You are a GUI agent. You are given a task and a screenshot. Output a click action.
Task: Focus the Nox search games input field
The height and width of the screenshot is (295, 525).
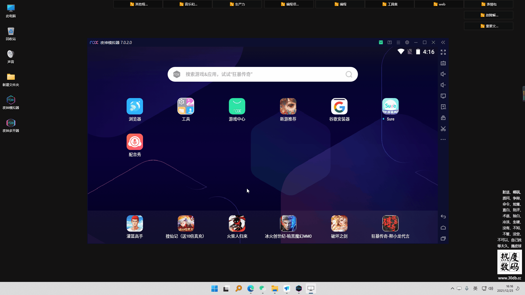click(x=262, y=74)
